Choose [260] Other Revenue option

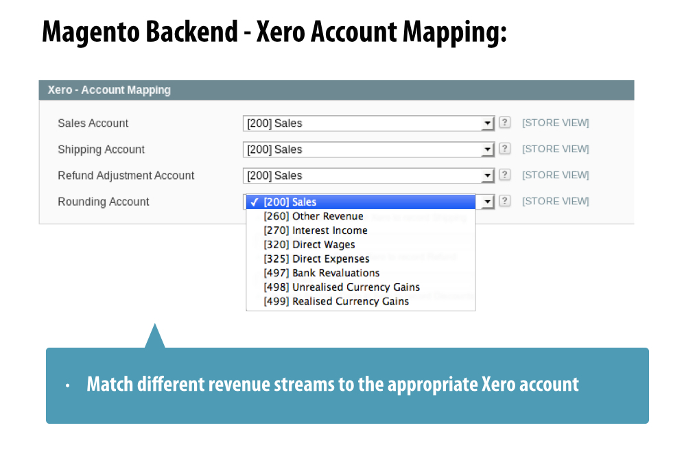314,216
